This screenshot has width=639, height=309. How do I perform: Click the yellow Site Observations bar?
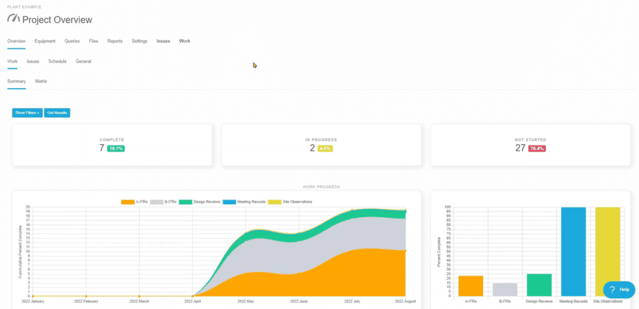coord(608,252)
